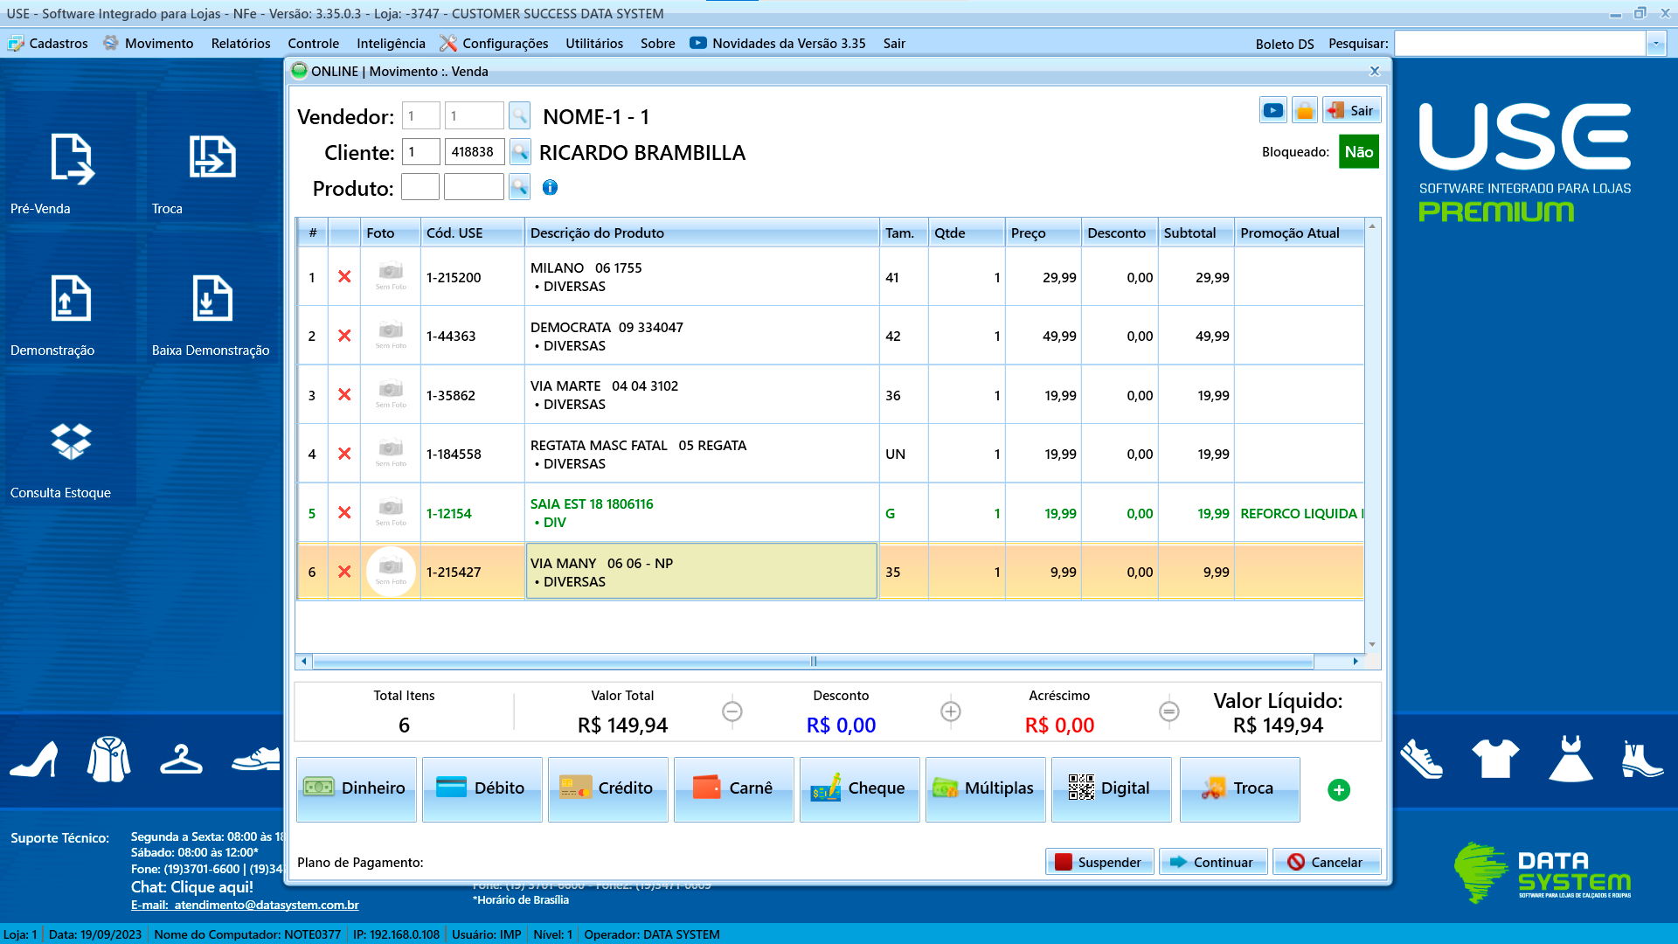Open the Pré-Venda shortcut icon

[x=72, y=159]
